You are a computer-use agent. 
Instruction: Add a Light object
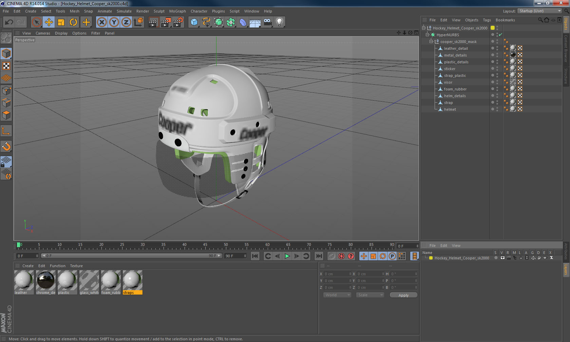pyautogui.click(x=280, y=22)
